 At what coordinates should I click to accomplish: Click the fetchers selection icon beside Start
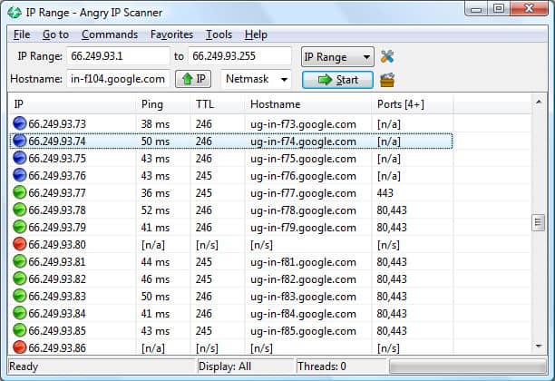(387, 80)
